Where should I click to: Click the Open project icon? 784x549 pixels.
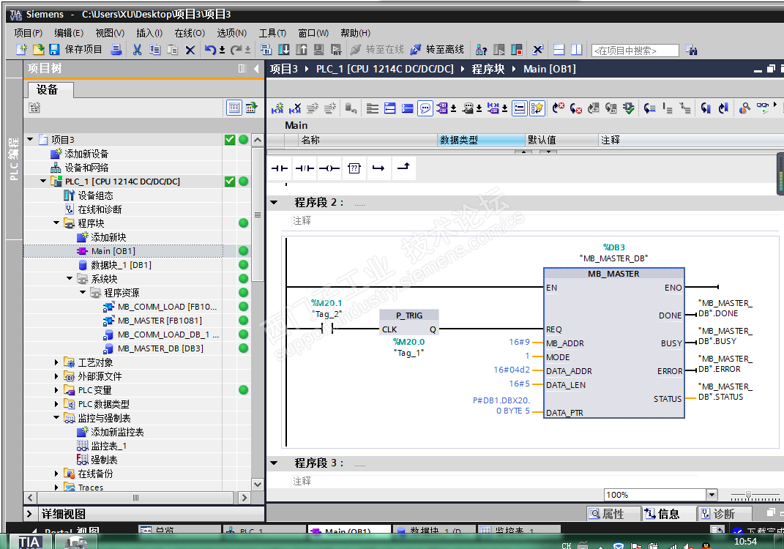click(x=39, y=49)
